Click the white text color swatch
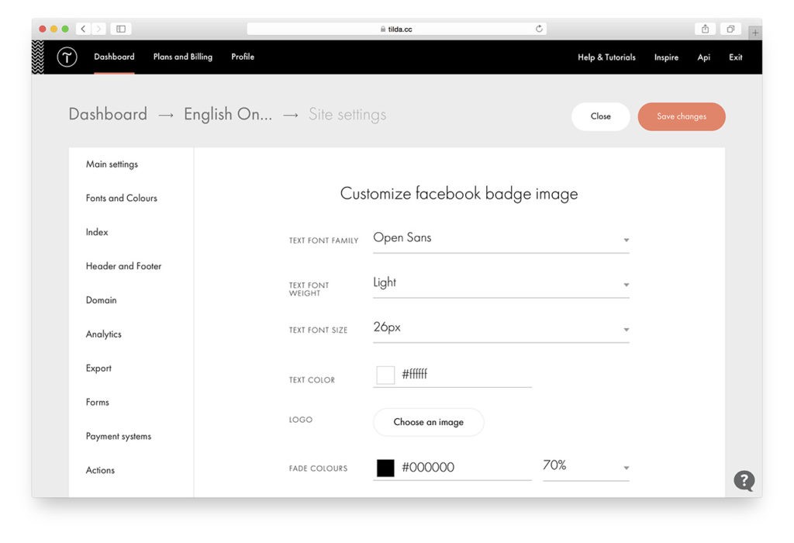Screen dimensions: 794x543 click(x=385, y=375)
